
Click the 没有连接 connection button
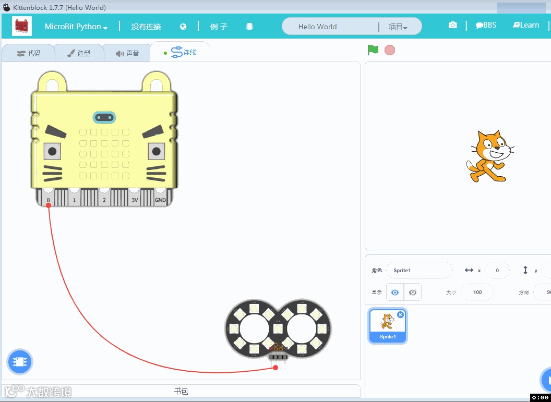[146, 27]
